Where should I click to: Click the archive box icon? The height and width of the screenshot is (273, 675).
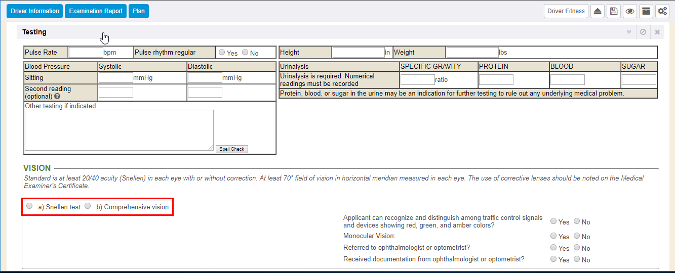(x=646, y=11)
